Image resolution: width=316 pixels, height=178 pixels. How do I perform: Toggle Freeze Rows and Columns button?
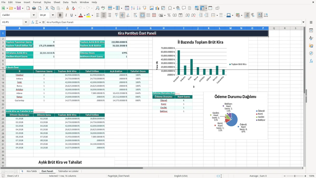tap(202, 8)
